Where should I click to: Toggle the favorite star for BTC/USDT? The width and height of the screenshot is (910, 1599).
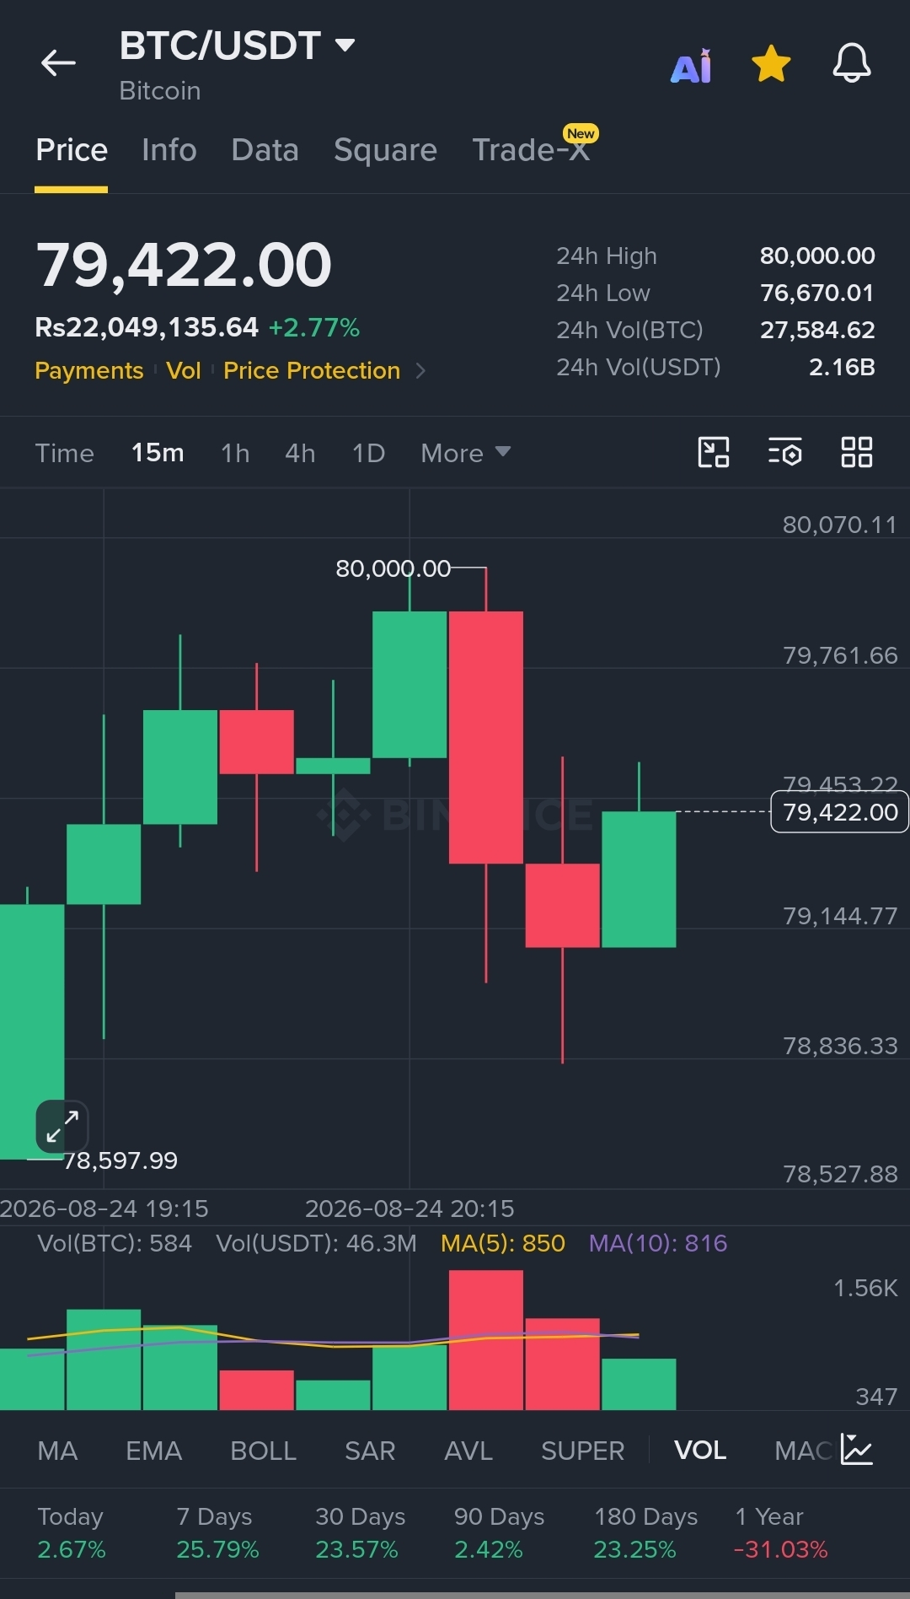coord(771,64)
